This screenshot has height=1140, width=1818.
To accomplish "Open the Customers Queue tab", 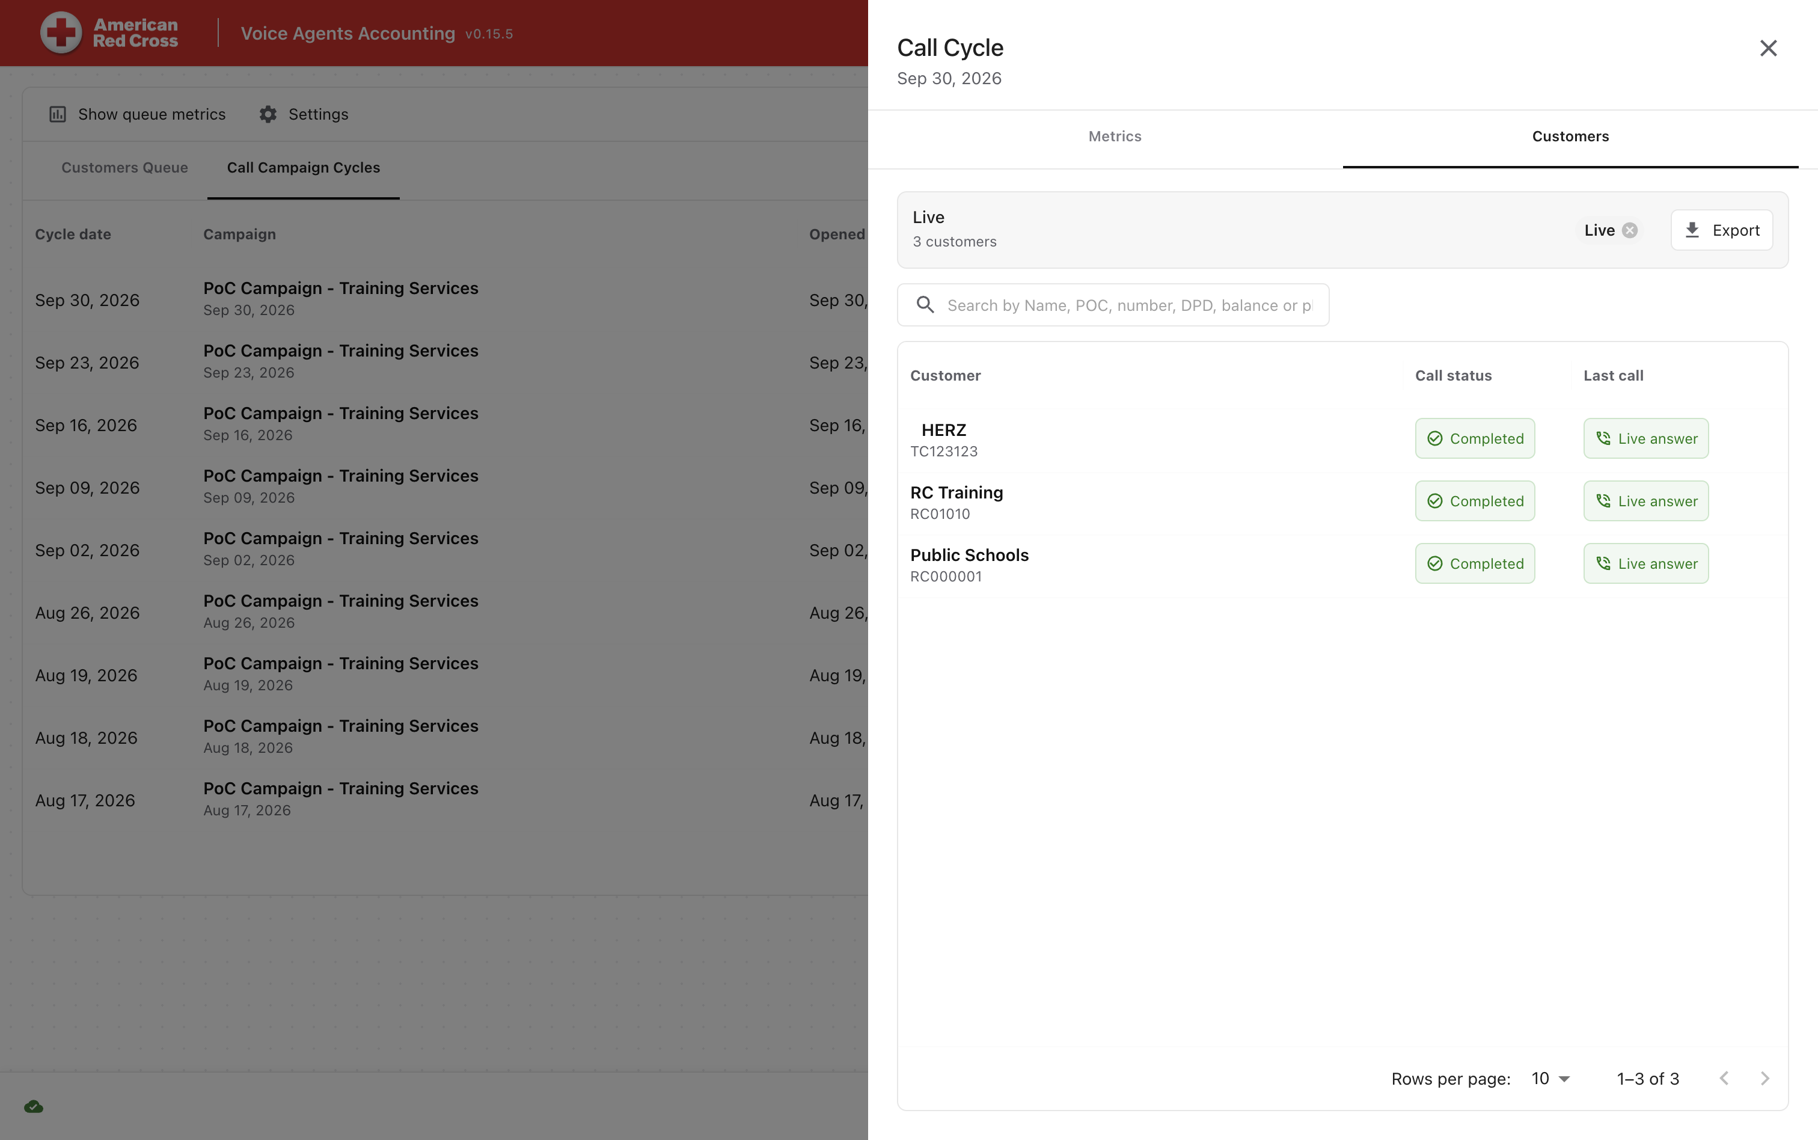I will (124, 167).
